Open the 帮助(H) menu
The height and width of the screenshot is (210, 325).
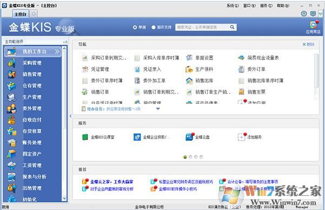click(283, 5)
